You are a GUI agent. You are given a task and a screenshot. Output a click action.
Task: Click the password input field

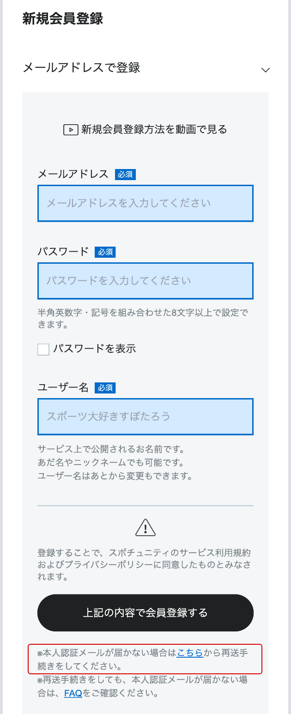click(x=145, y=281)
